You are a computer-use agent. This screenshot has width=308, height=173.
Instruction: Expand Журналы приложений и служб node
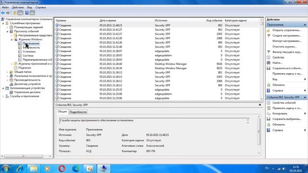coord(12,64)
